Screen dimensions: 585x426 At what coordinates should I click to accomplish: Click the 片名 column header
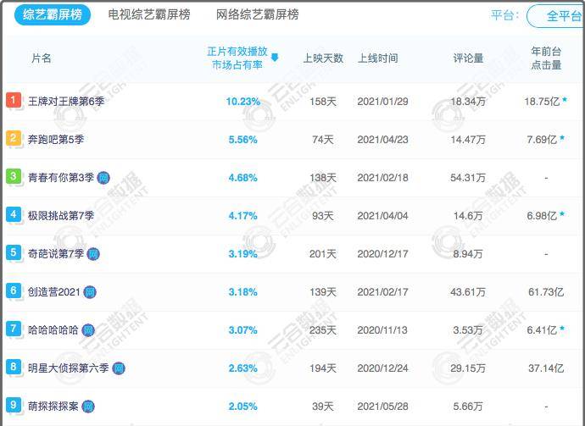coord(41,58)
